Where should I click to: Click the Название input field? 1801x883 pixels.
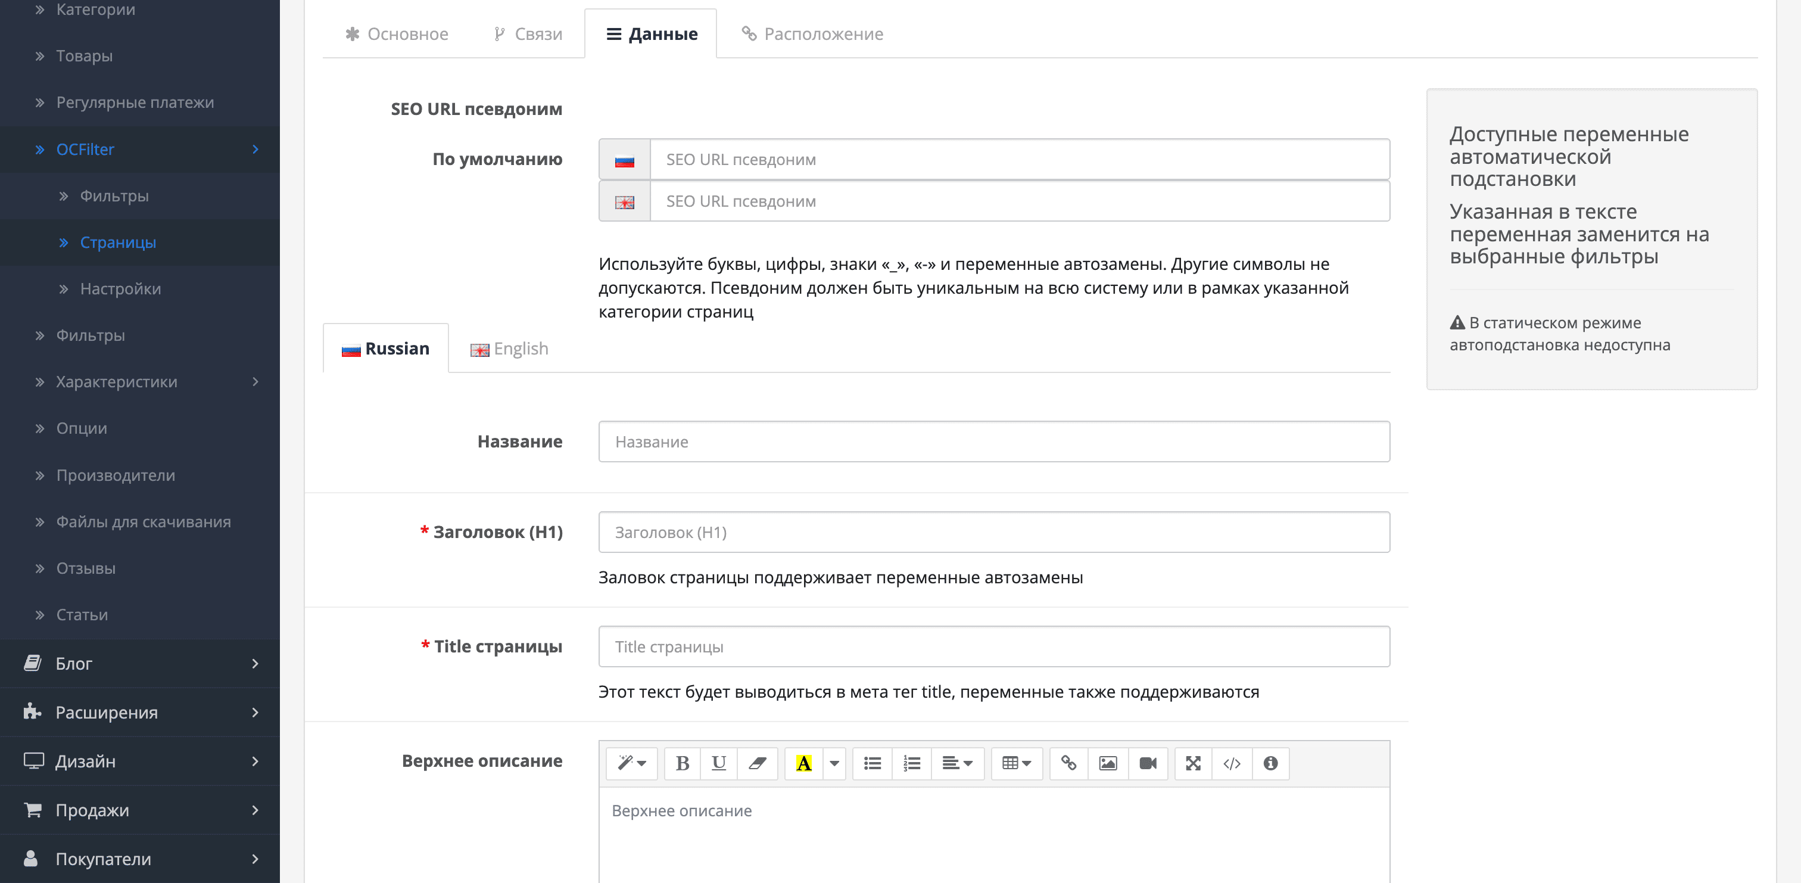tap(994, 441)
